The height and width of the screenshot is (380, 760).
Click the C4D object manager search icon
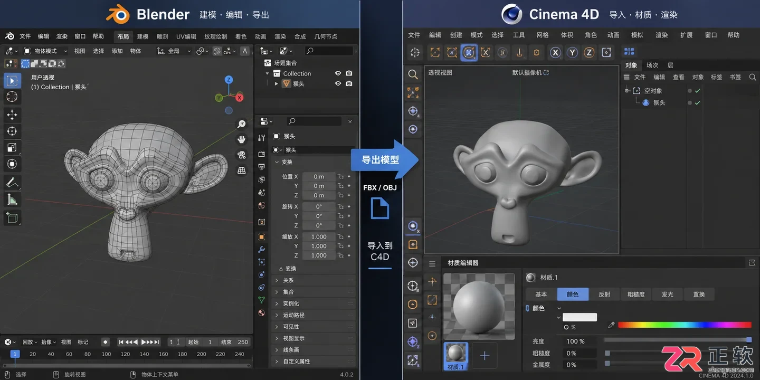tap(753, 77)
